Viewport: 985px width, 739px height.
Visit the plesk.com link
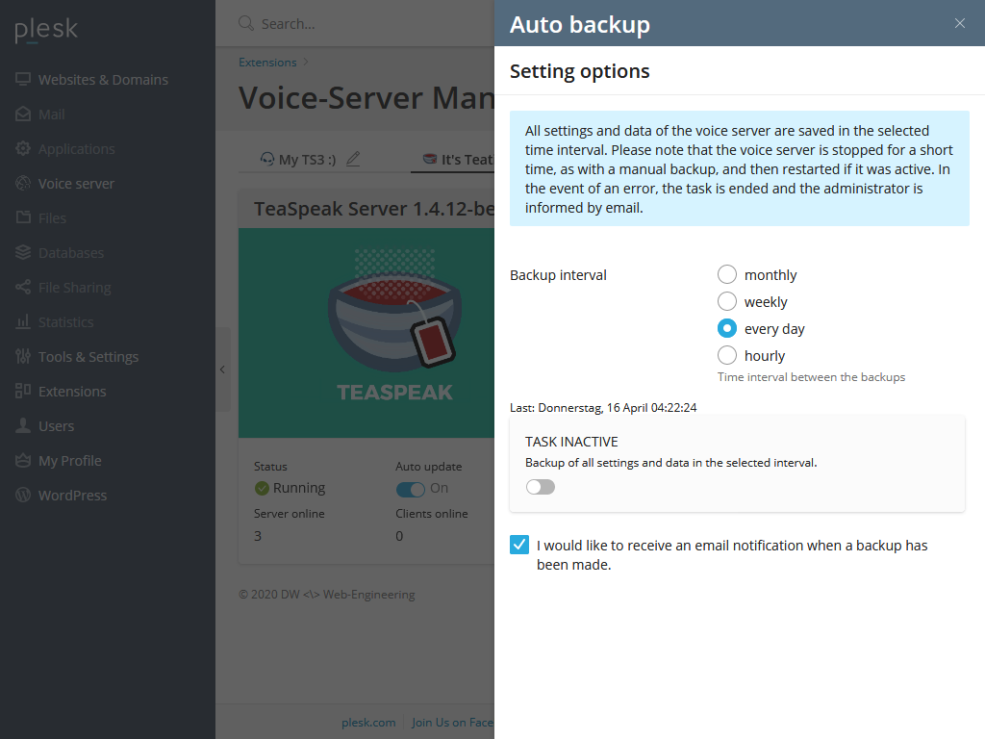(x=368, y=722)
